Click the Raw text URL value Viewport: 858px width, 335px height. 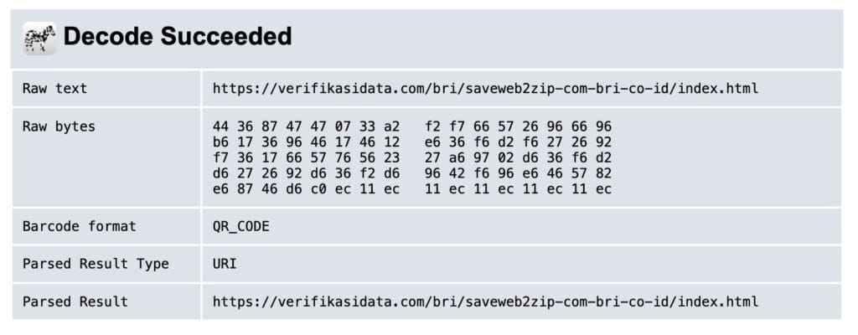tap(485, 89)
